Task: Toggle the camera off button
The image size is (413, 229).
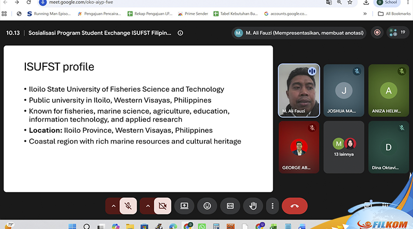Action: click(x=163, y=206)
